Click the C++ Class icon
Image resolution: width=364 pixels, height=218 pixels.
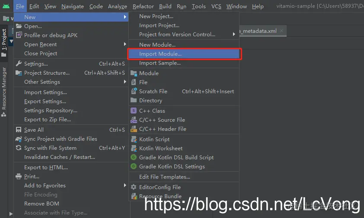tap(134, 111)
